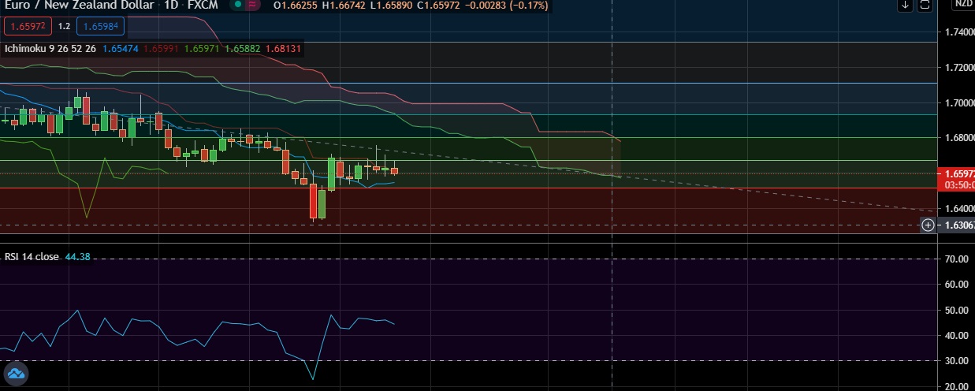The width and height of the screenshot is (975, 391).
Task: Click the 1.6800 level on price scale
Action: click(958, 138)
